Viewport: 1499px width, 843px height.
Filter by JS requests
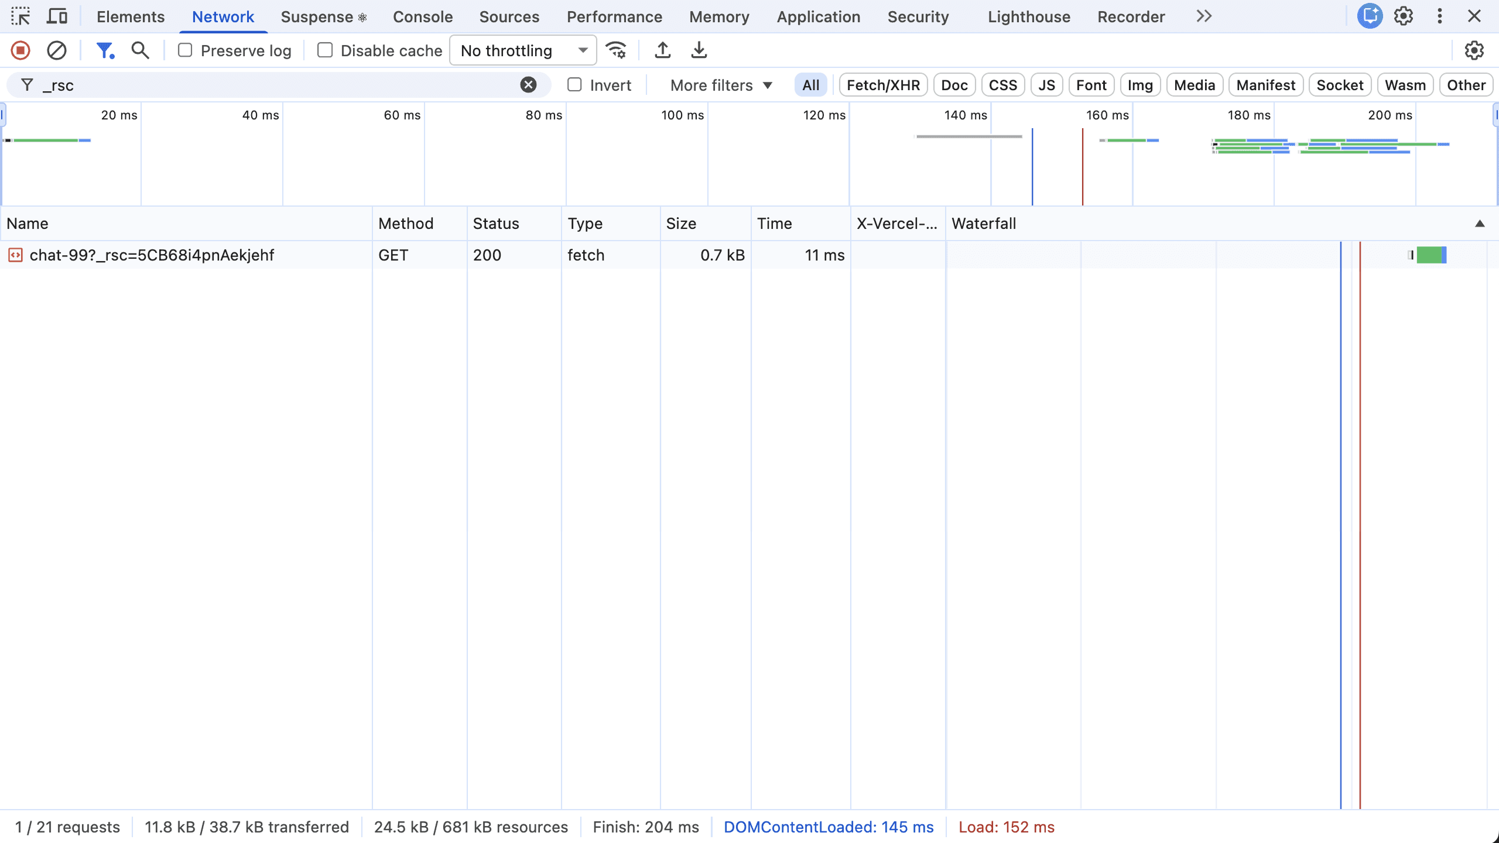1047,85
